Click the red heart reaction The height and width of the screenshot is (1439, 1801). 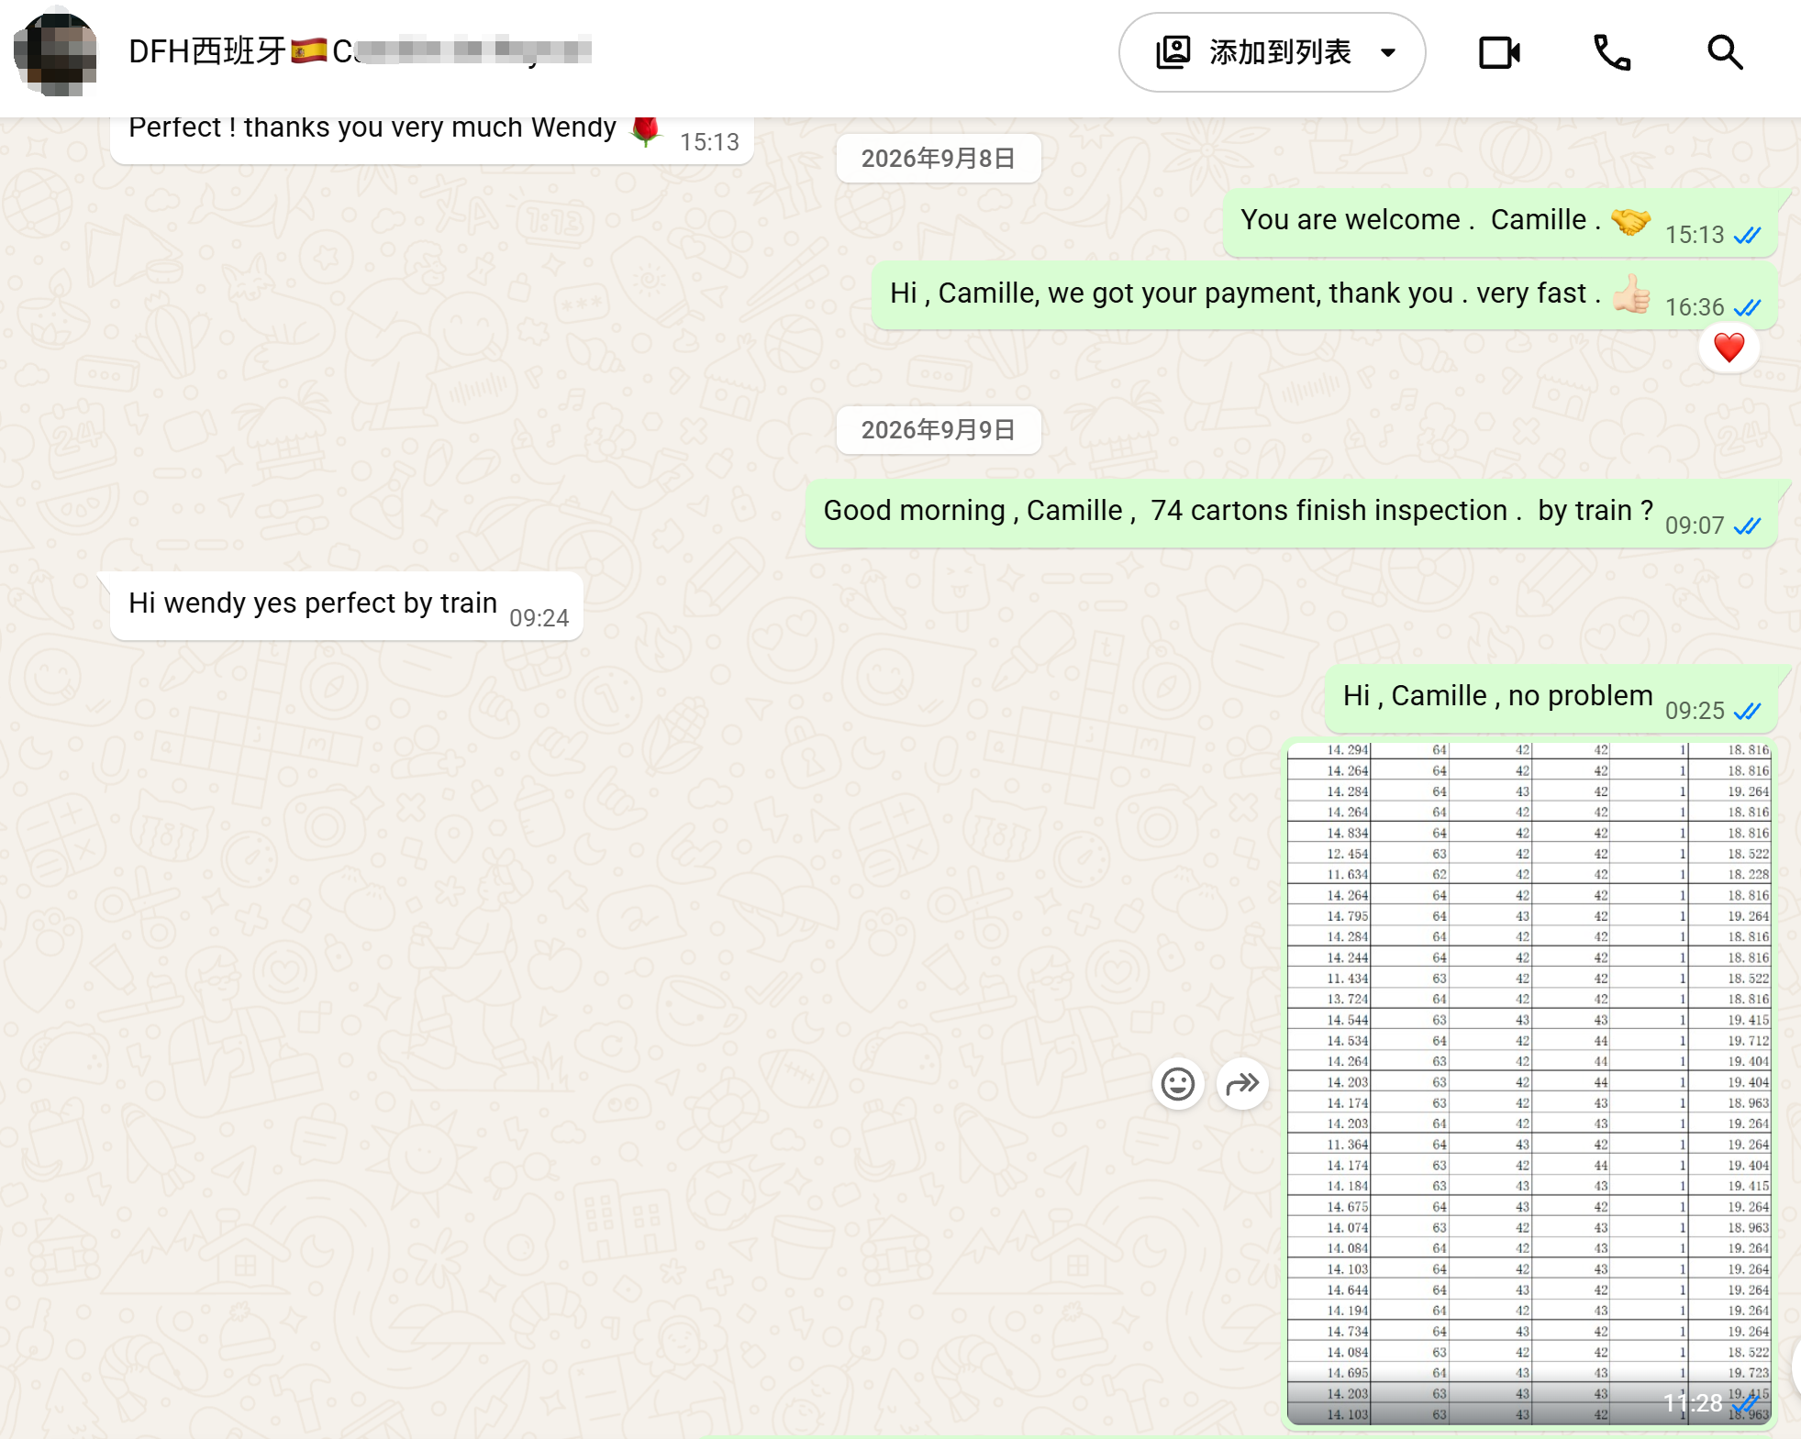pyautogui.click(x=1729, y=348)
